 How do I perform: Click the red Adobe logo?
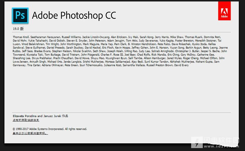(224, 11)
